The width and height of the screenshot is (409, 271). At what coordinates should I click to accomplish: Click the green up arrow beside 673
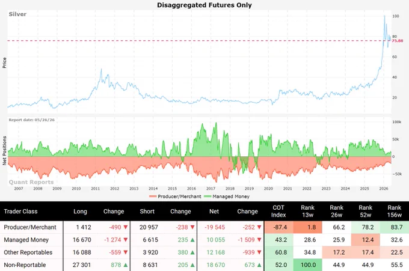pos(259,265)
